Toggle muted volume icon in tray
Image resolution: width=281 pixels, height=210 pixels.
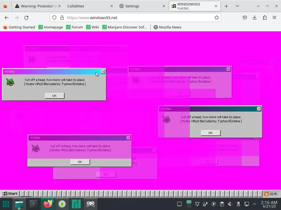pos(230,204)
